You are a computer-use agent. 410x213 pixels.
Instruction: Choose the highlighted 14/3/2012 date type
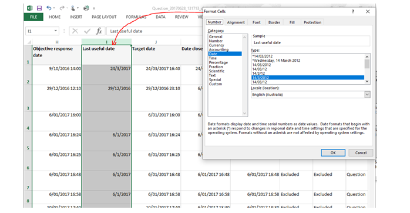(x=308, y=78)
